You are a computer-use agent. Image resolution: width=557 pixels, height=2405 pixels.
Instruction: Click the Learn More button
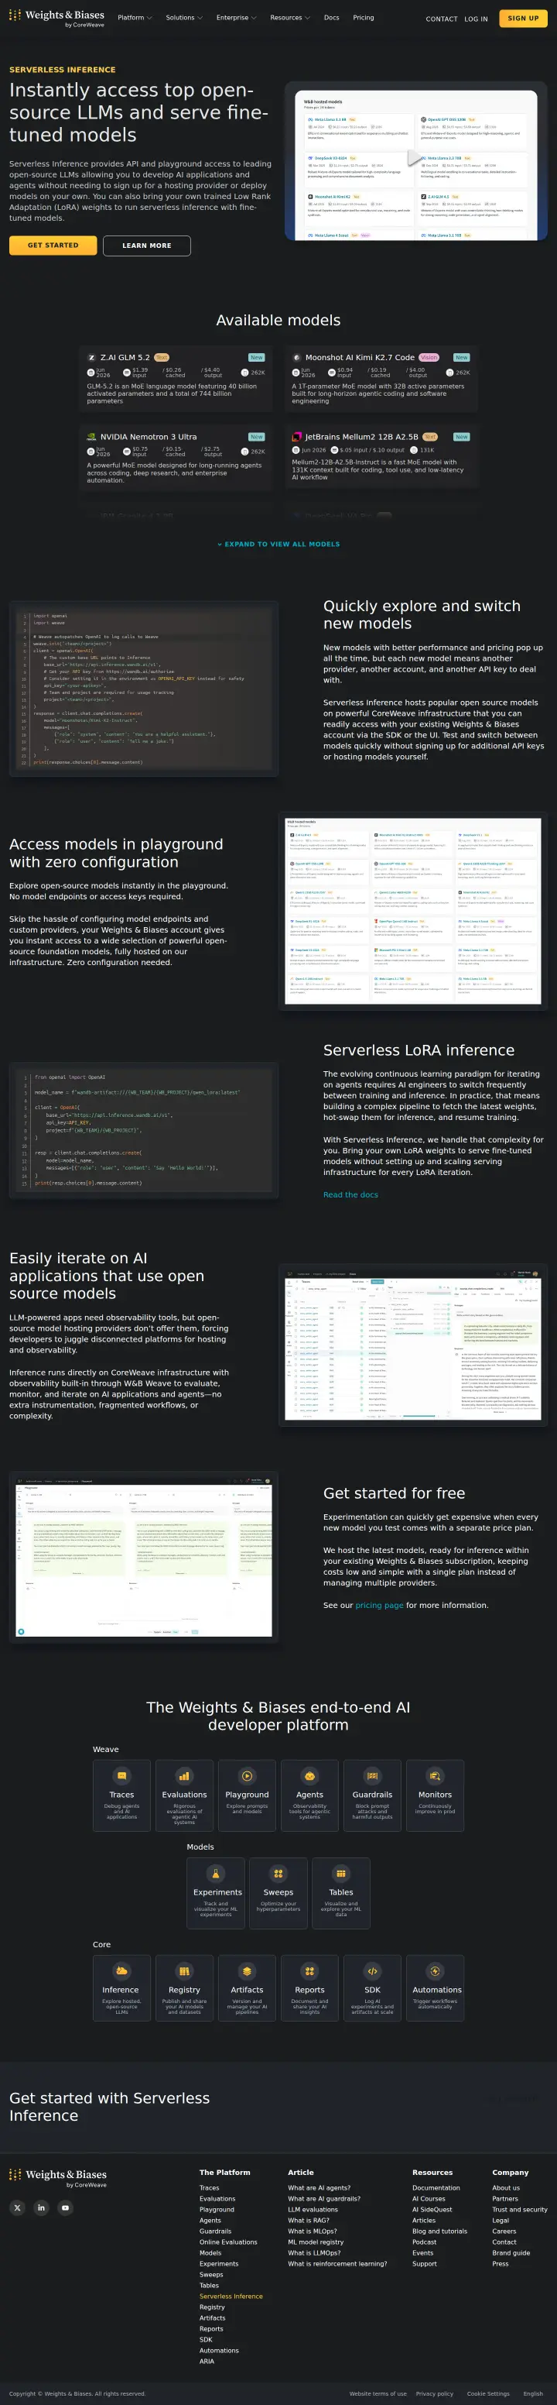coord(146,246)
